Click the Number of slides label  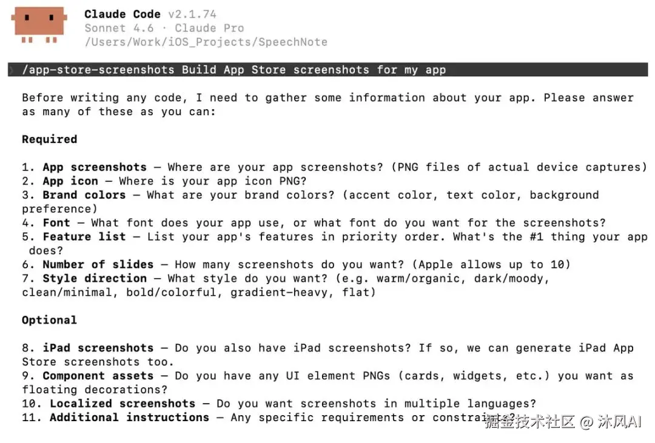(x=98, y=265)
